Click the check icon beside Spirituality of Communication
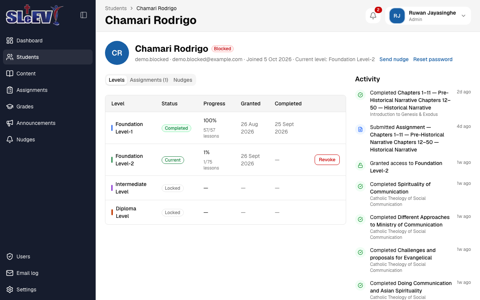This screenshot has width=480, height=300. tap(360, 186)
